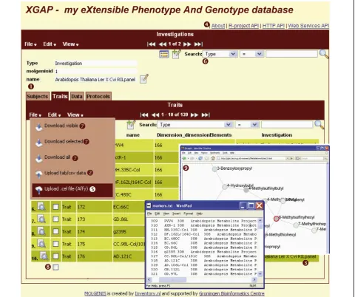Expand the Investigations Edit menu
This screenshot has width=355, height=297.
[x=50, y=44]
